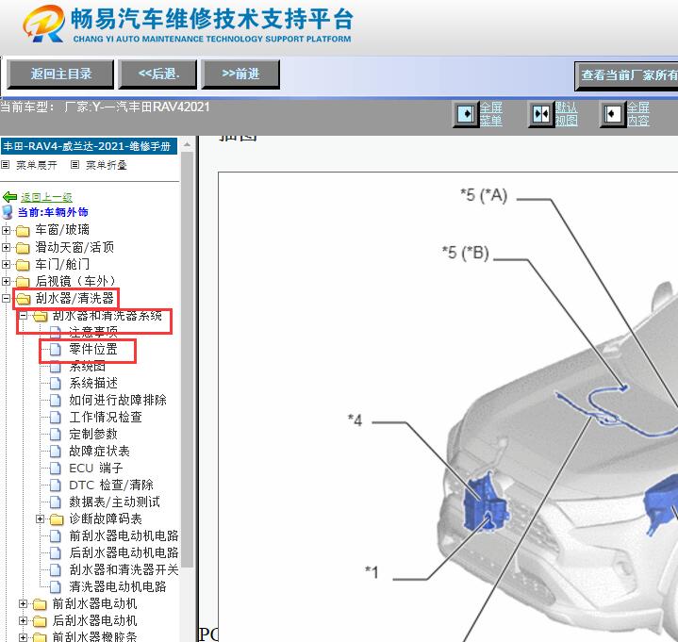Click the 全屏内容 view icon
Screen dimensions: 678x642
tap(612, 114)
